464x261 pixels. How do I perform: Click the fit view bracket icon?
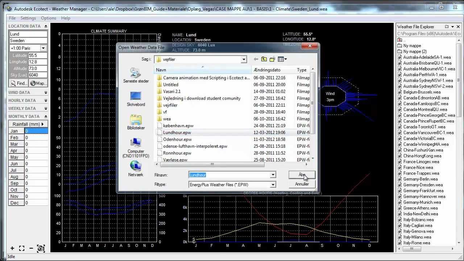(x=22, y=248)
